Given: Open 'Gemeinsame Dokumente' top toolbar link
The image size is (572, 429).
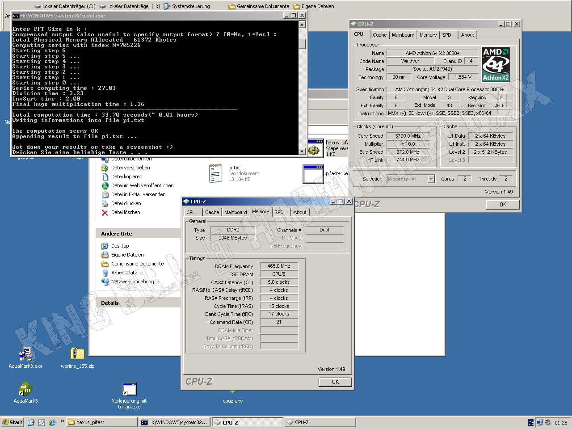Looking at the screenshot, I should [x=259, y=6].
